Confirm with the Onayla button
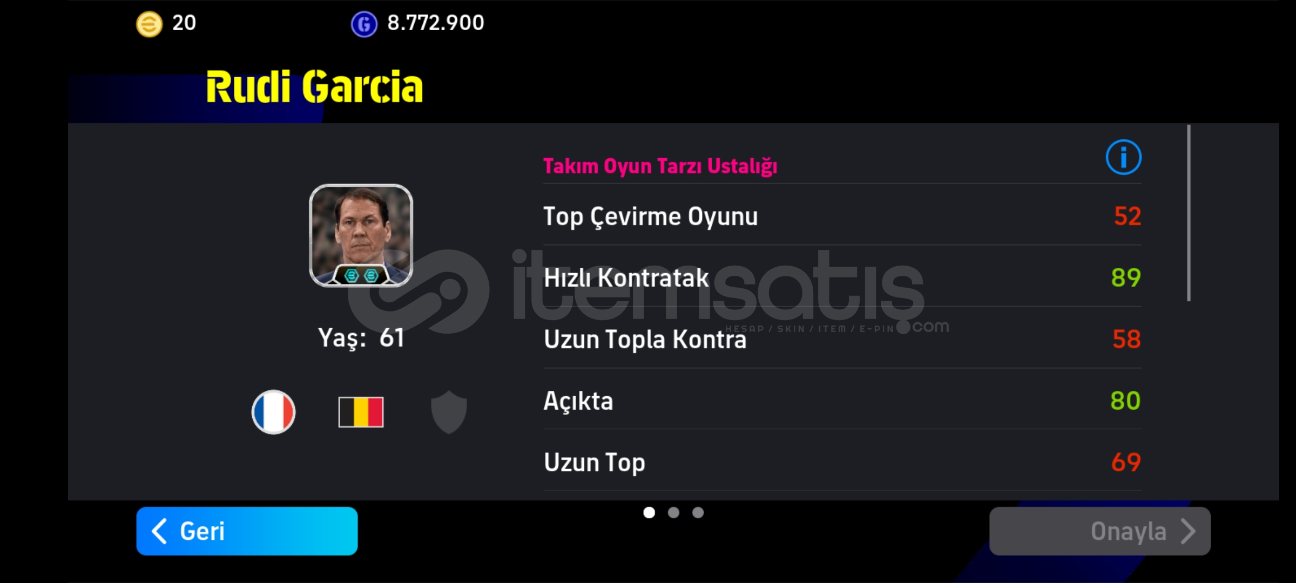This screenshot has width=1296, height=583. click(x=1099, y=531)
